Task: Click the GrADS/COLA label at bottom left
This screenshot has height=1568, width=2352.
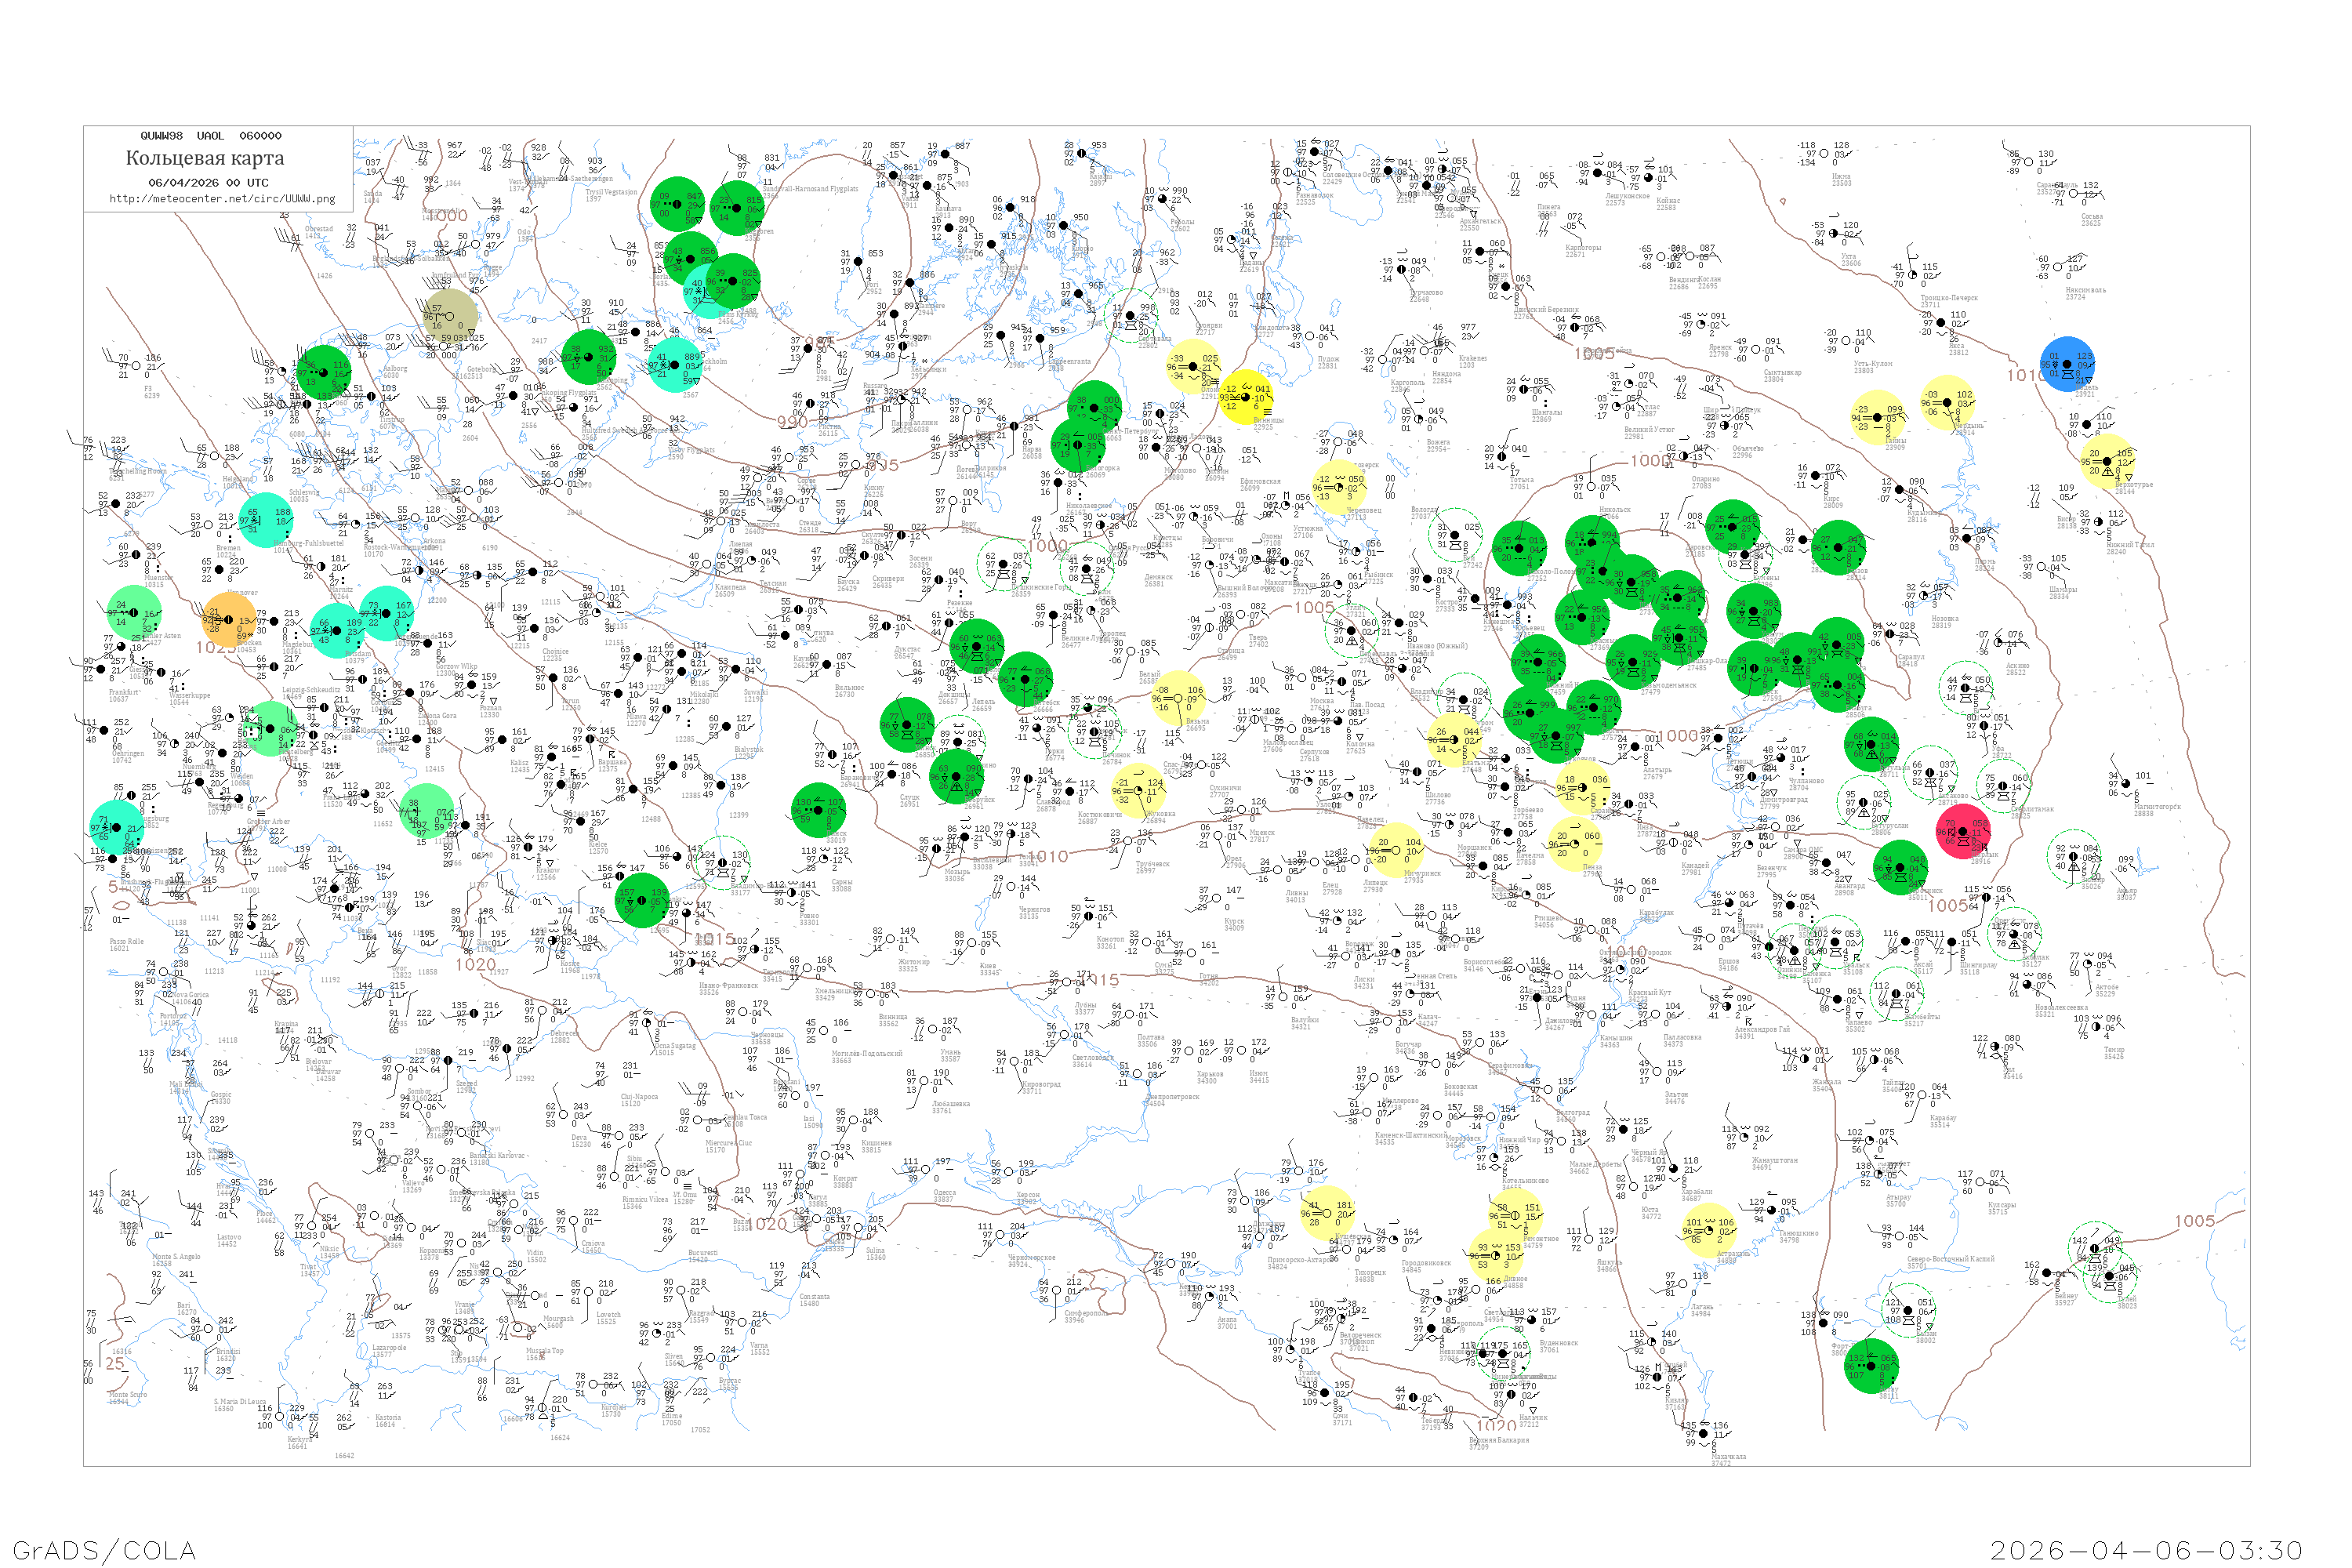Action: (104, 1550)
